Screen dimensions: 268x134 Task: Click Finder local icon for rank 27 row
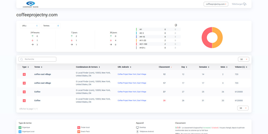tap(24, 92)
